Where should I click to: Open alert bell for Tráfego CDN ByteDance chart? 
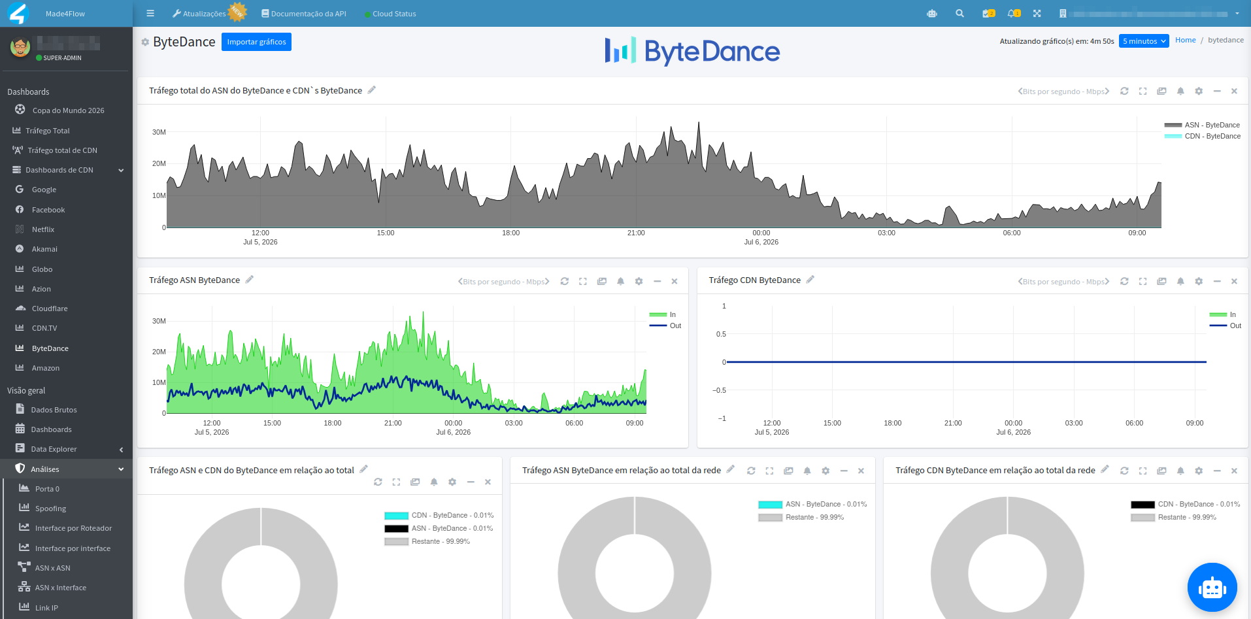point(1180,281)
